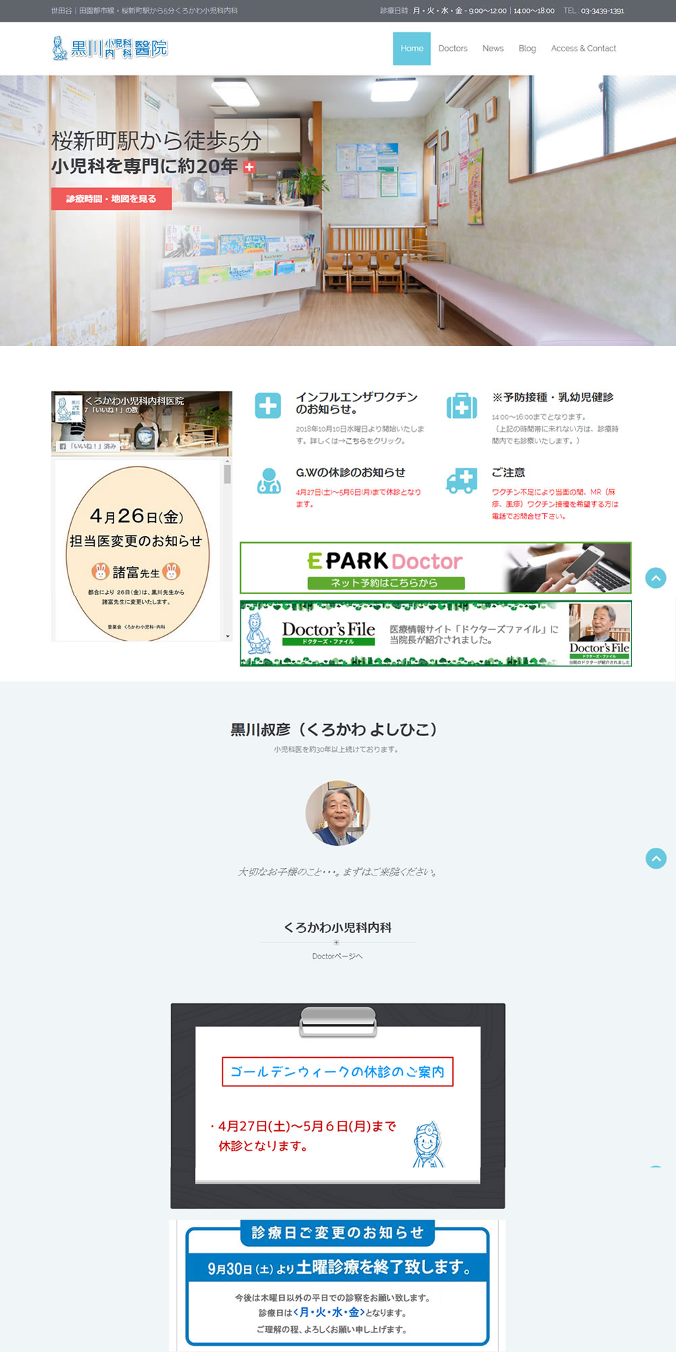Open the News menu item
This screenshot has width=676, height=1352.
click(493, 49)
